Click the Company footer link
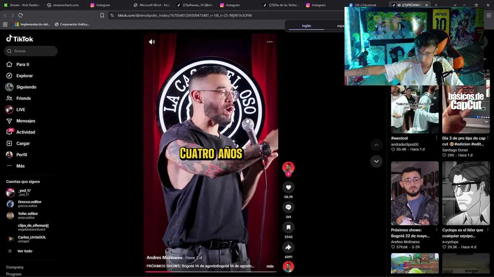 tap(15, 267)
